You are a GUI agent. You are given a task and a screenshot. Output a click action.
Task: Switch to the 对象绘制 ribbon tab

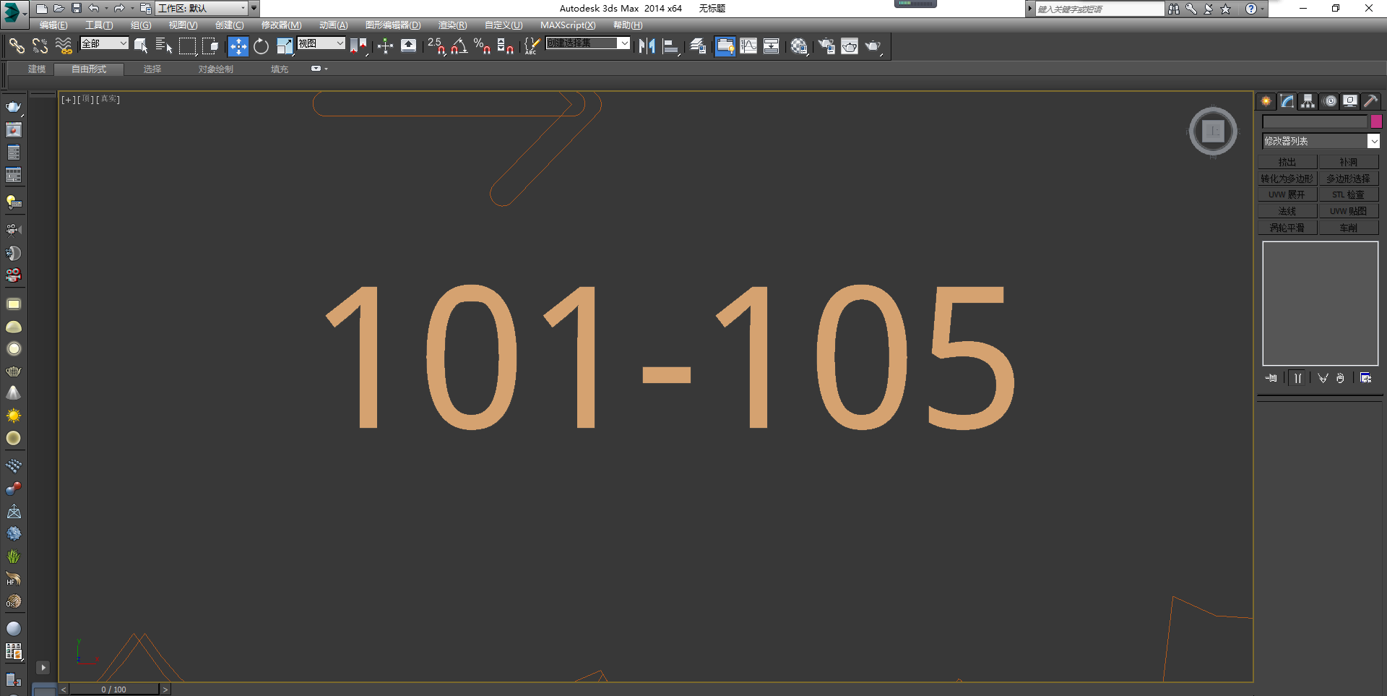[216, 69]
